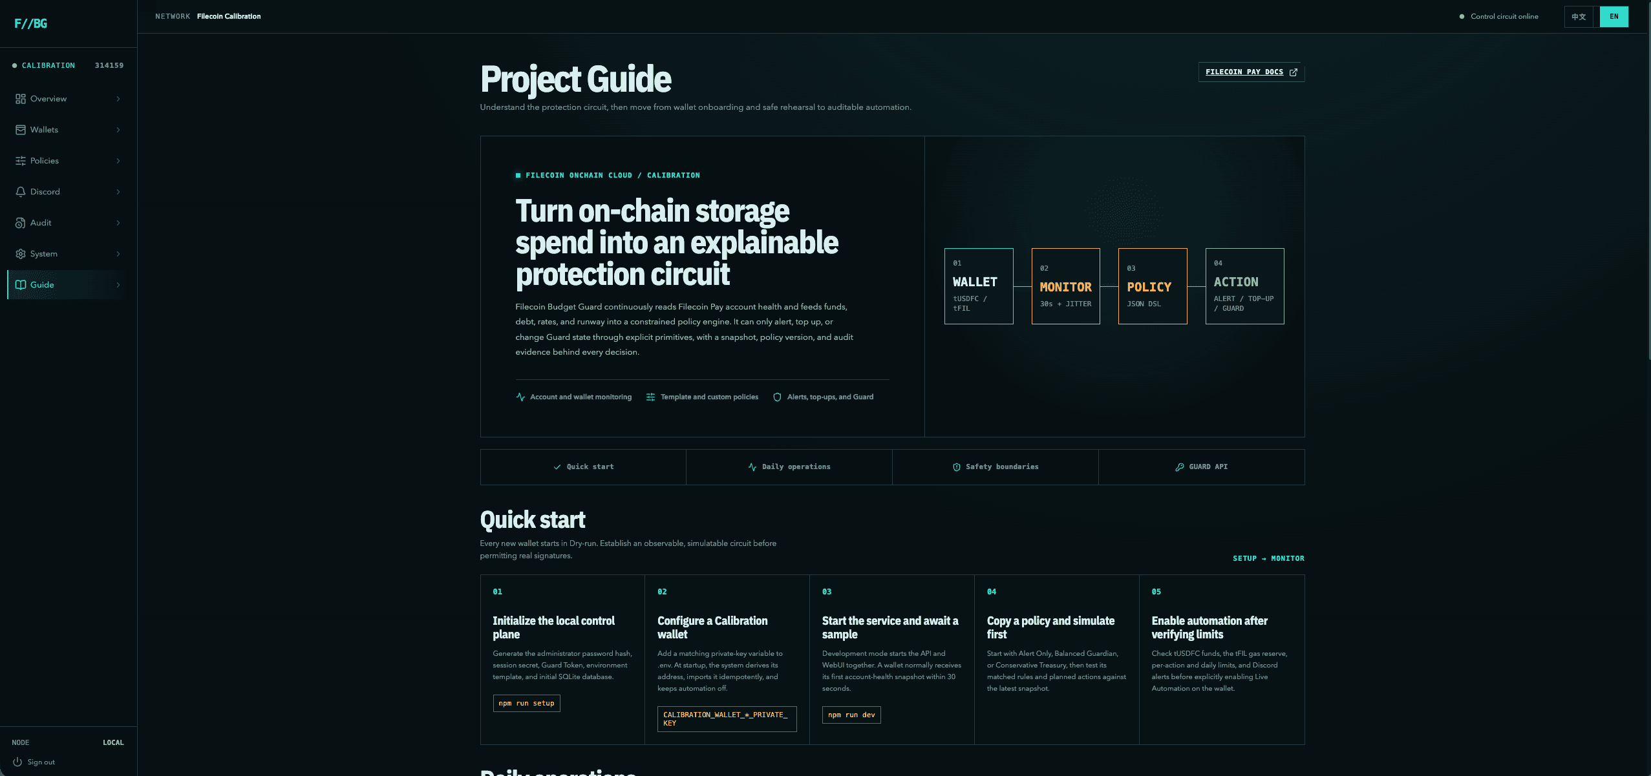Click the npm run dev code chip
This screenshot has height=776, width=1651.
851,715
